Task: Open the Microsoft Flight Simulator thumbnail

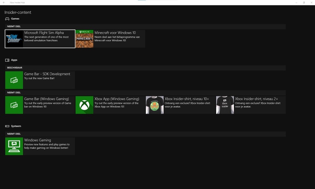Action: tap(14, 39)
